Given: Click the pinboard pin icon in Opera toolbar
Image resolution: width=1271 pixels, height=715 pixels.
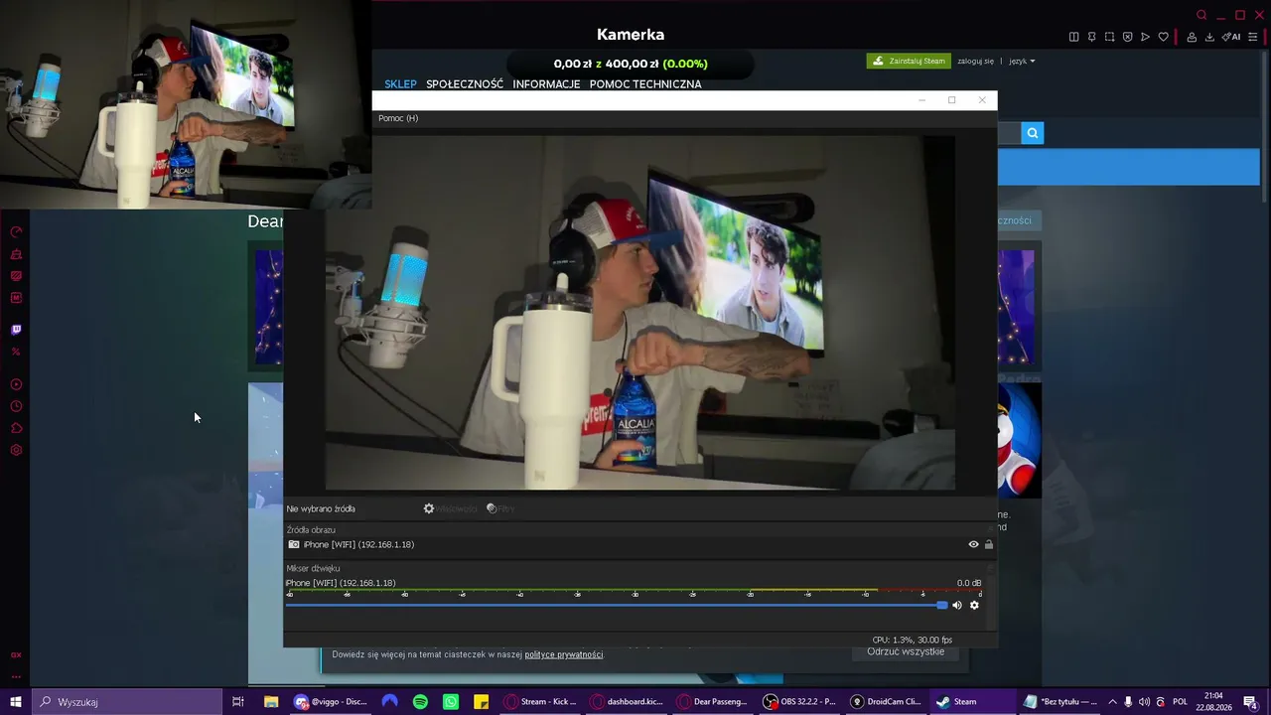Looking at the screenshot, I should pos(1091,37).
